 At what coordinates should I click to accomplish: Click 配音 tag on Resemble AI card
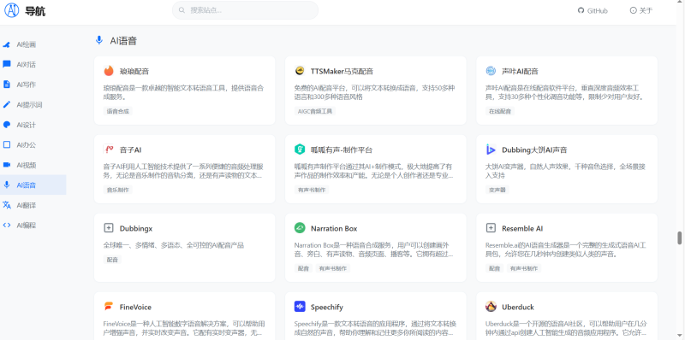click(494, 268)
